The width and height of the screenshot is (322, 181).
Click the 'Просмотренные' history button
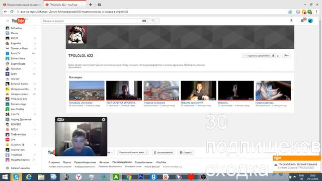pyautogui.click(x=163, y=152)
